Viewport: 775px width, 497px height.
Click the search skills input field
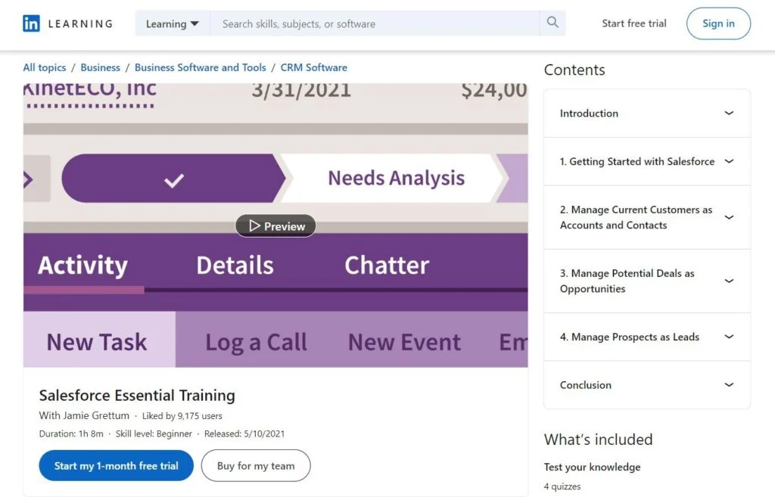coord(375,23)
